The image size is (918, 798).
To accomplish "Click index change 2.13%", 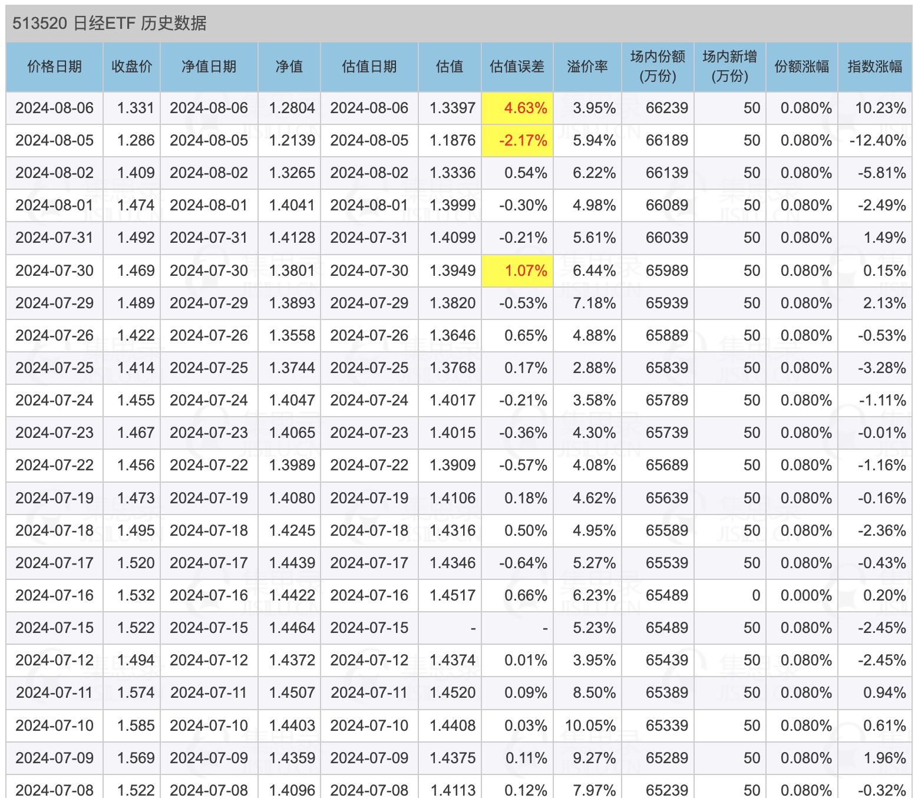I will (884, 304).
